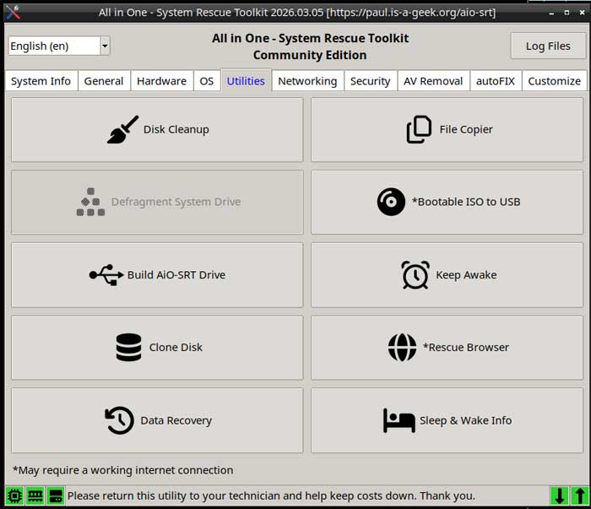The image size is (591, 509).
Task: Click the Data Recovery history icon
Action: [x=119, y=420]
